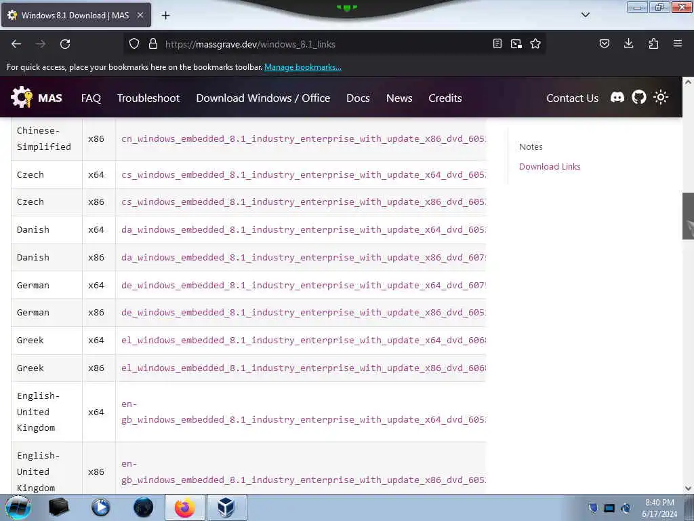Click Contact Us link
The height and width of the screenshot is (521, 694).
(x=572, y=98)
